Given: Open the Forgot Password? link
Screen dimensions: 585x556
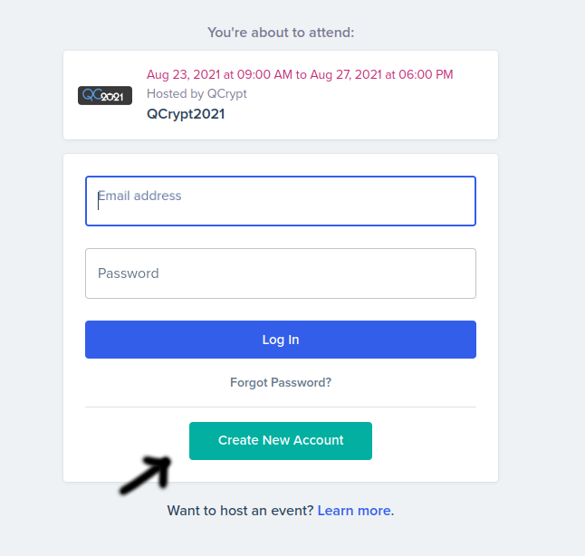Looking at the screenshot, I should tap(281, 382).
